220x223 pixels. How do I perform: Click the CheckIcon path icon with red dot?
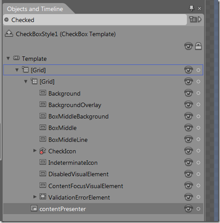[42, 151]
